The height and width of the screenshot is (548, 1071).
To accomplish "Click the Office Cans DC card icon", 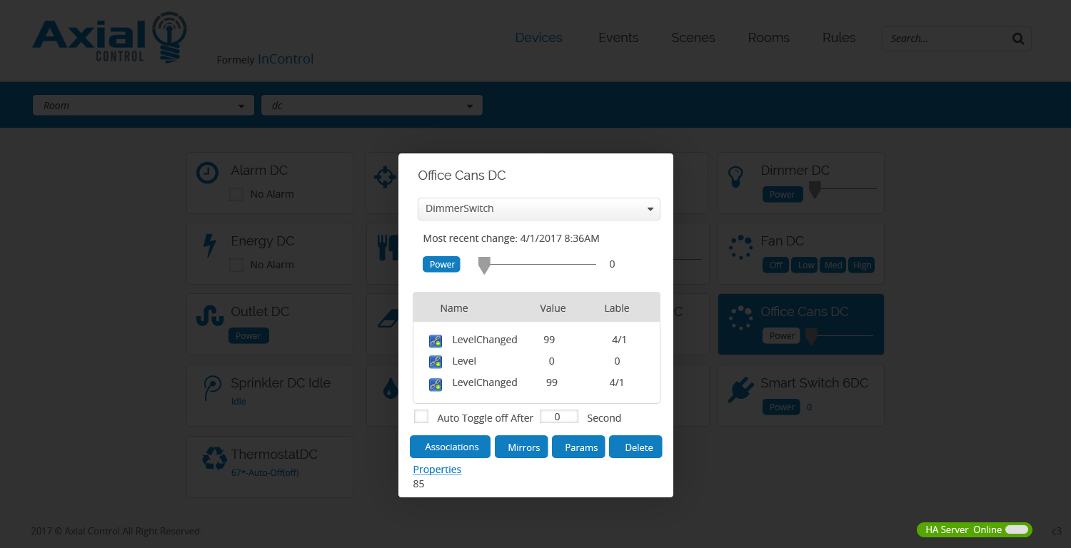I will tap(740, 318).
